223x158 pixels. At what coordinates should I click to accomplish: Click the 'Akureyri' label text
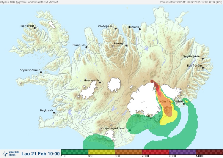(120, 43)
